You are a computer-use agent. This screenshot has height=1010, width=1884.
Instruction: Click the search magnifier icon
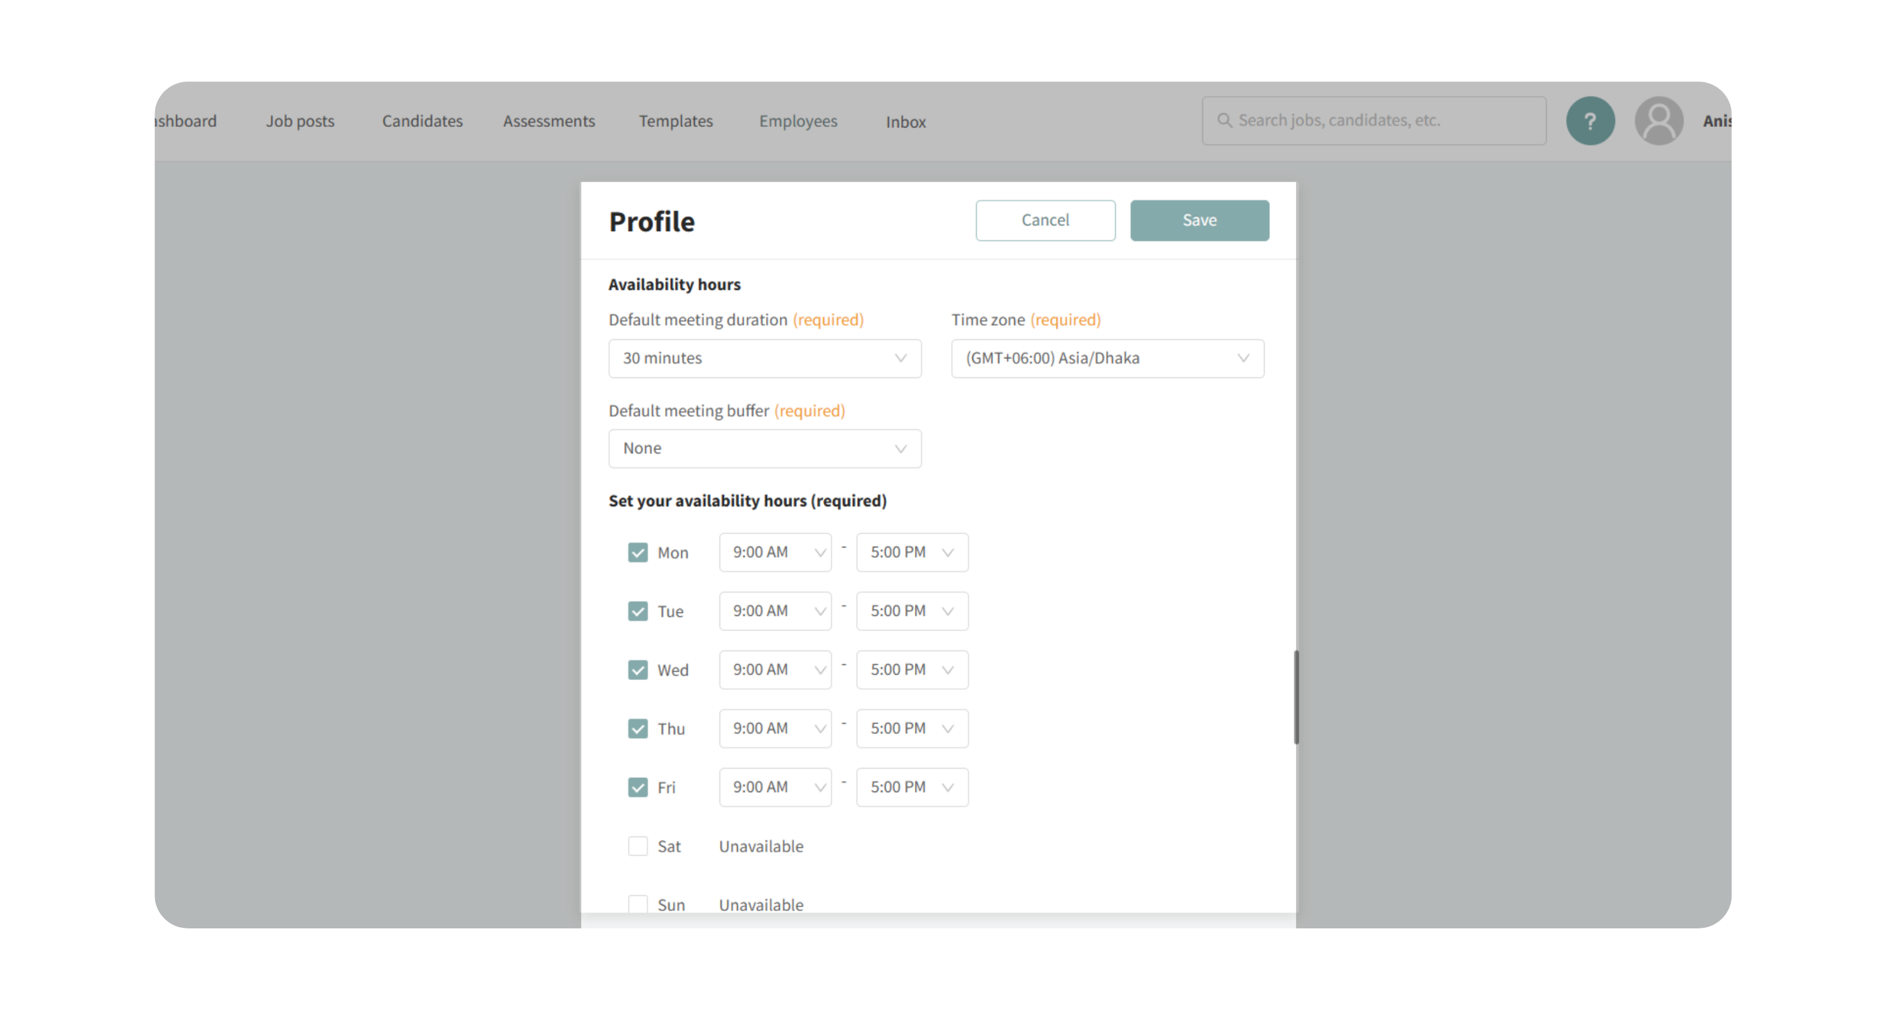tap(1225, 120)
